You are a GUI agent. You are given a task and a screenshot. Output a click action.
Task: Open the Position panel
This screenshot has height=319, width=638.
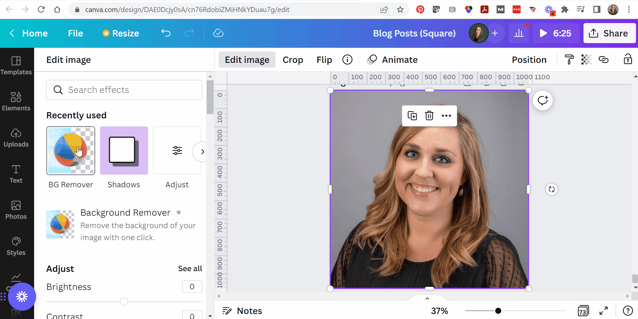coord(529,60)
